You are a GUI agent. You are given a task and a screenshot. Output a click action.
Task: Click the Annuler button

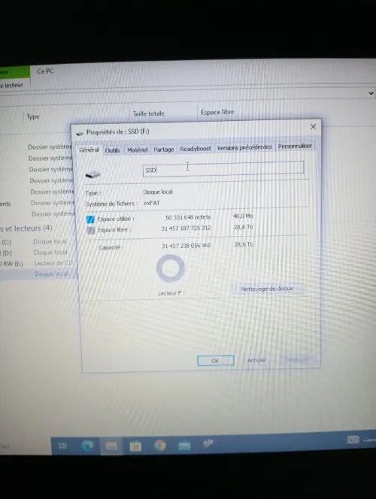tap(256, 360)
